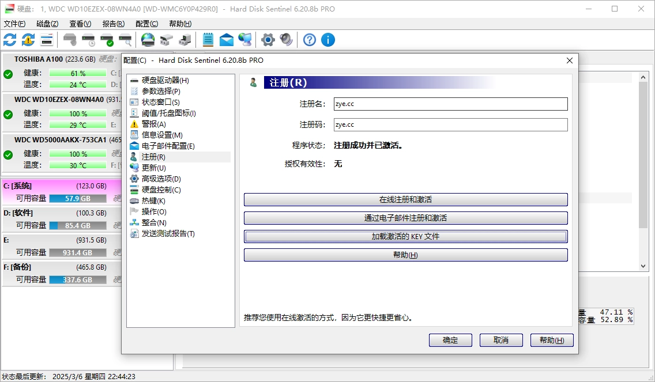Select 硬盘驱动器(H) in the settings list

165,80
